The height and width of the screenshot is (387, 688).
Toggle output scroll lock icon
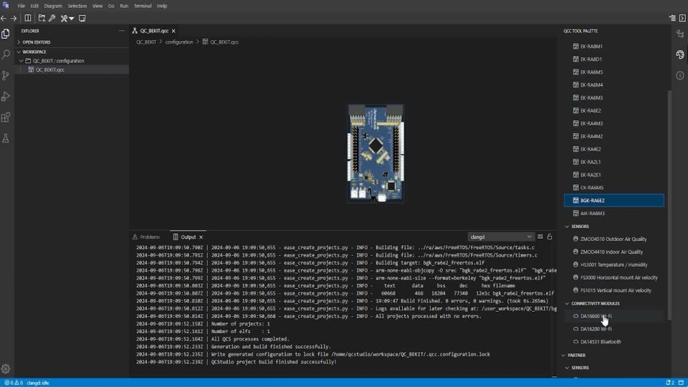[550, 236]
